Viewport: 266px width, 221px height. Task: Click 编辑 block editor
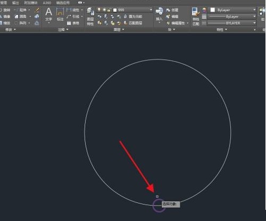coord(172,16)
